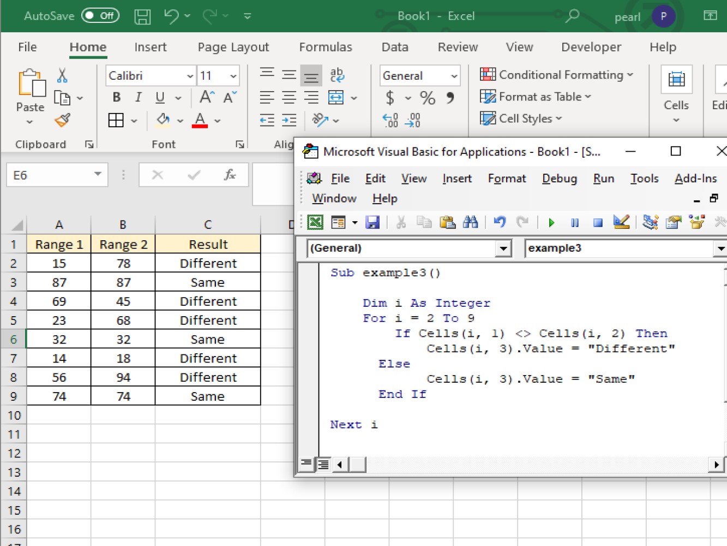Image resolution: width=727 pixels, height=546 pixels.
Task: Click the Break pause icon in VBA toolbar
Action: tap(575, 222)
